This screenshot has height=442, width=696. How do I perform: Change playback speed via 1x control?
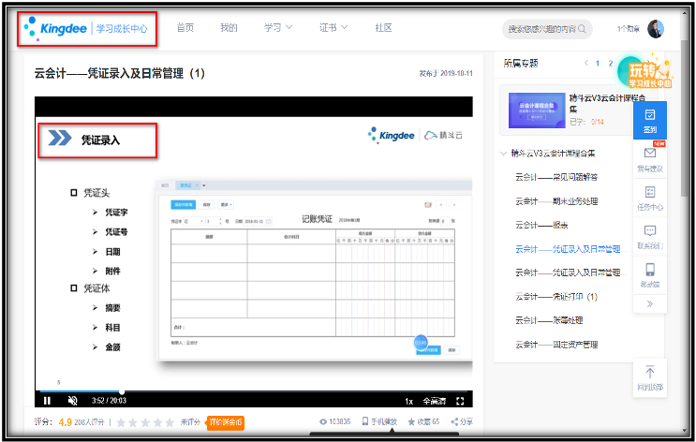[408, 401]
